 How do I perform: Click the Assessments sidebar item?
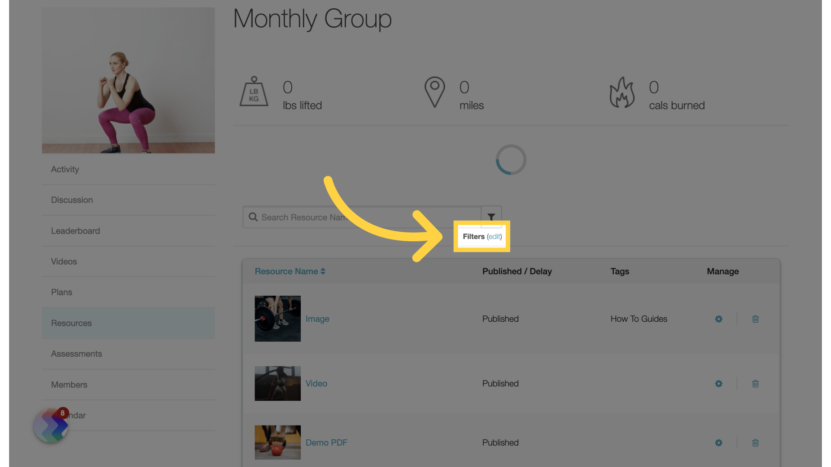click(77, 354)
